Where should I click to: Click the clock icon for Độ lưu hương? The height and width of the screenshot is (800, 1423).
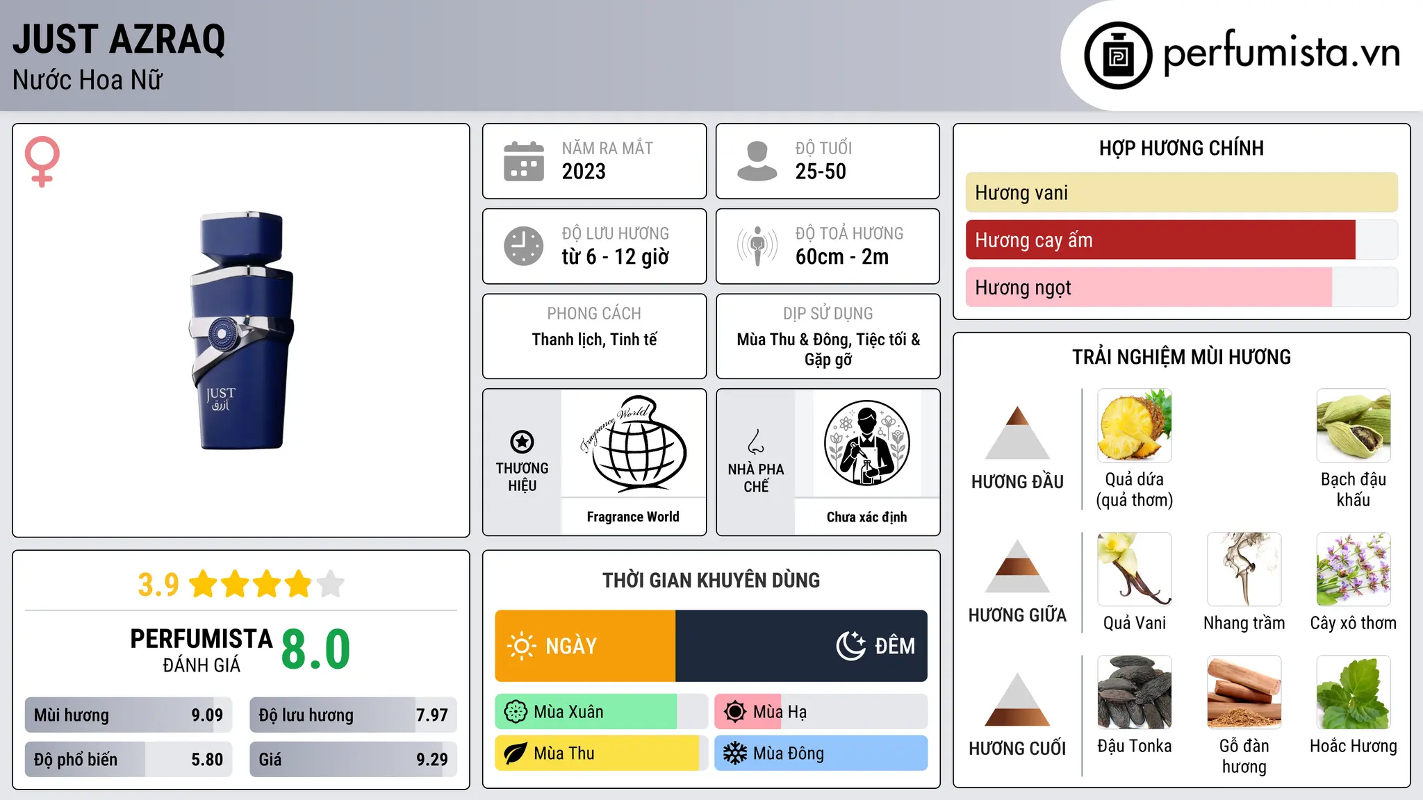pos(524,246)
